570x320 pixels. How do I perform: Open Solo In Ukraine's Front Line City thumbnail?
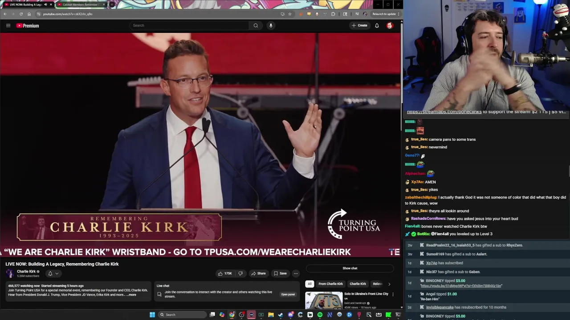pyautogui.click(x=324, y=300)
